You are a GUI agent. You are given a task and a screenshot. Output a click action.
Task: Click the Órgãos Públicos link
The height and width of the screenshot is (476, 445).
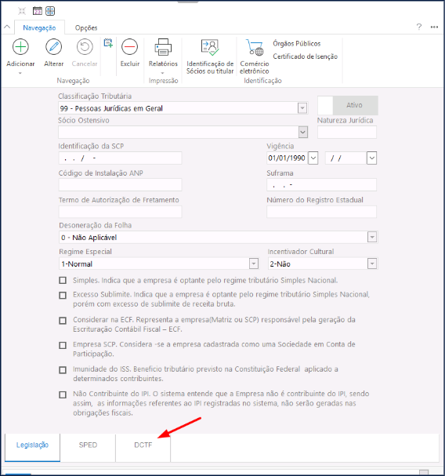point(296,44)
